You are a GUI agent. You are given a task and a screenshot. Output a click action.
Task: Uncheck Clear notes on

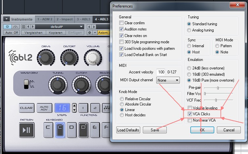pos(121,36)
